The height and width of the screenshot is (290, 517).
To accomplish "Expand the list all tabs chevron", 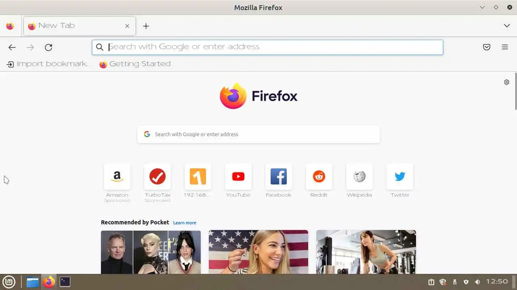I will click(507, 26).
